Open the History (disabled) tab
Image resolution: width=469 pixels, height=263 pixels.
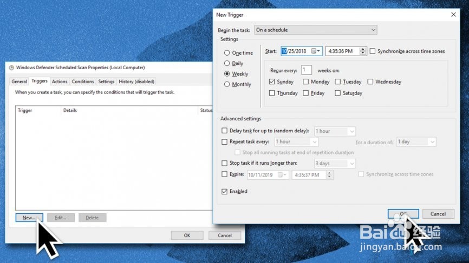click(136, 82)
